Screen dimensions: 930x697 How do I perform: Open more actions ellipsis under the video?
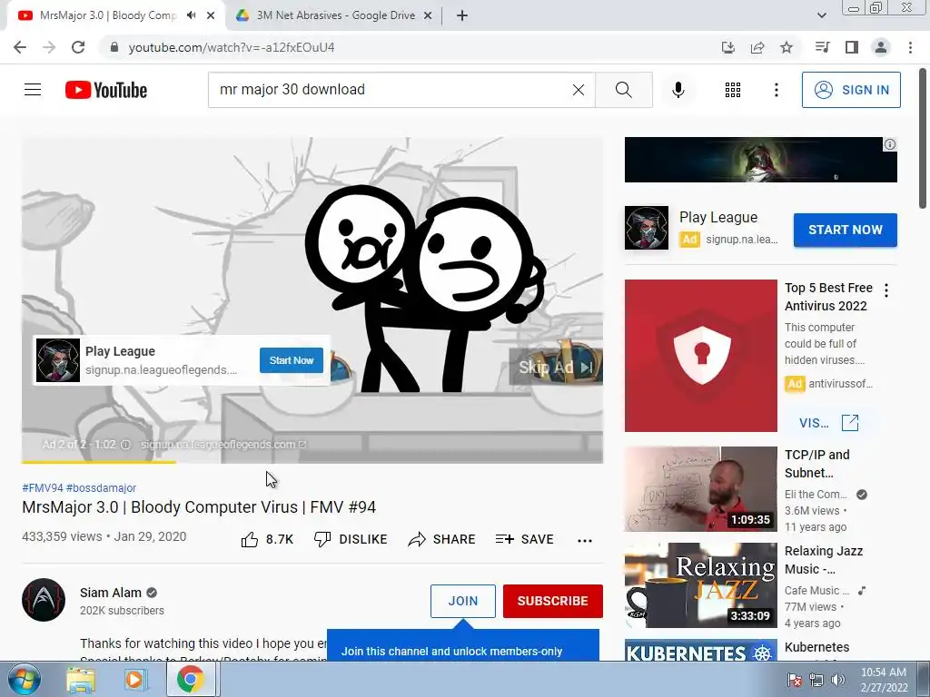pyautogui.click(x=585, y=540)
